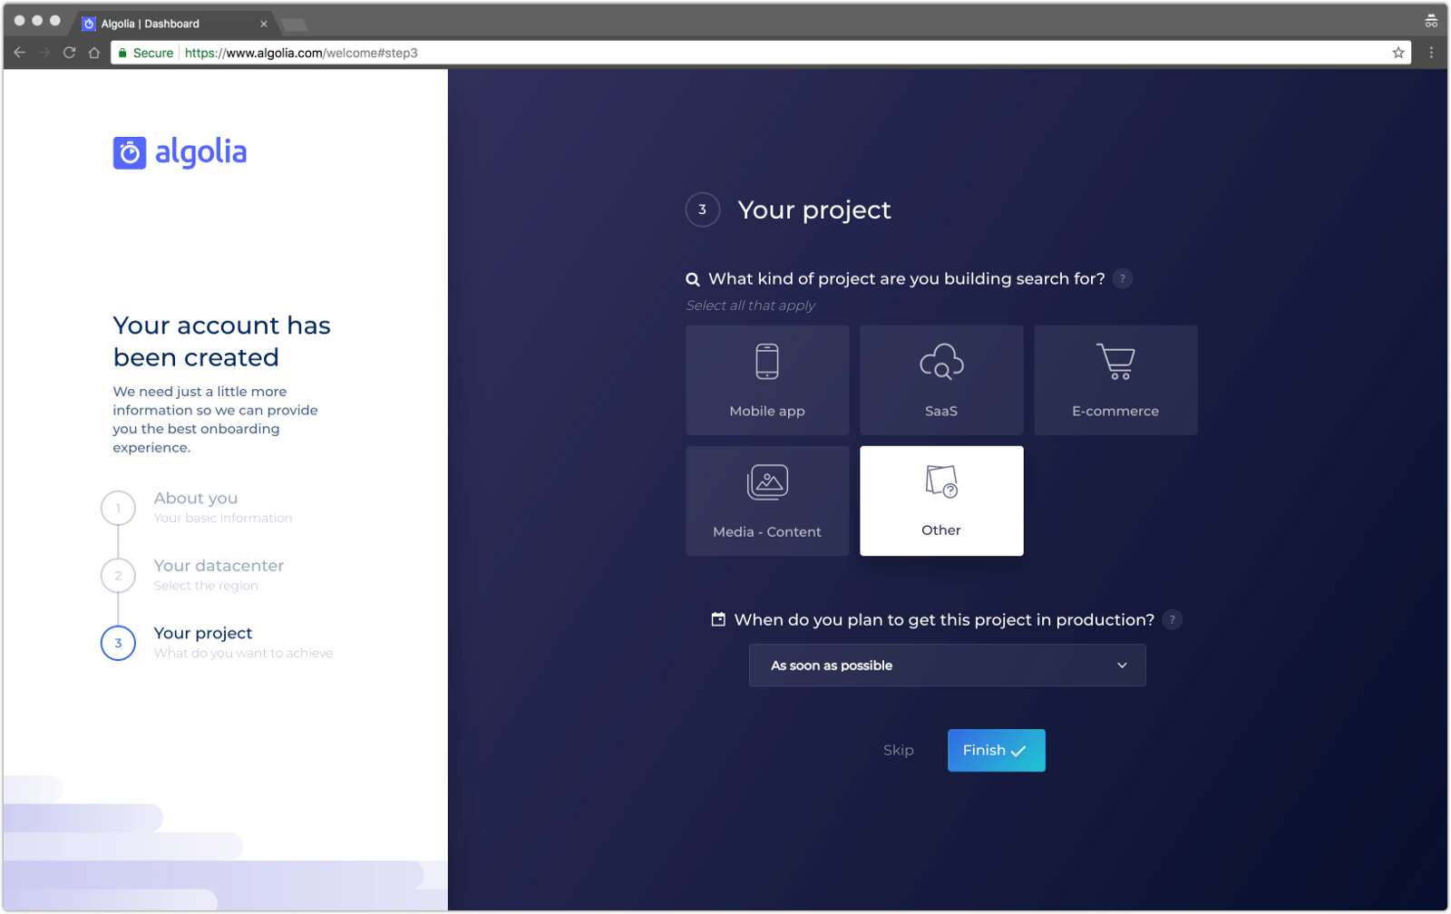Viewport: 1451px width, 914px height.
Task: Bookmark this page with the star
Action: coord(1398,53)
